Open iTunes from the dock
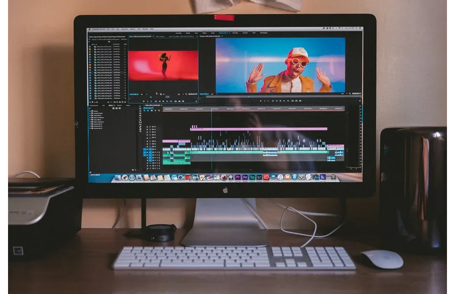This screenshot has height=294, width=455. (x=279, y=177)
